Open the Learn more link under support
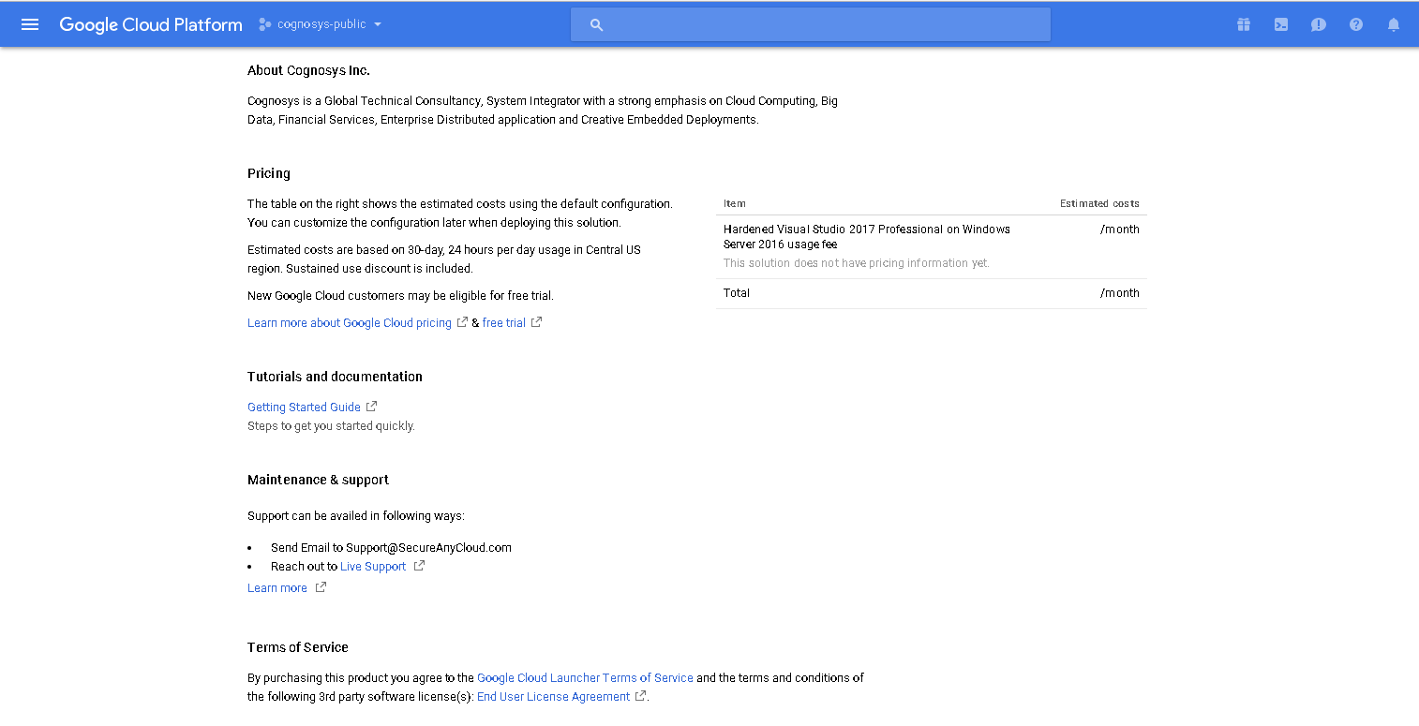This screenshot has width=1419, height=726. pyautogui.click(x=277, y=588)
